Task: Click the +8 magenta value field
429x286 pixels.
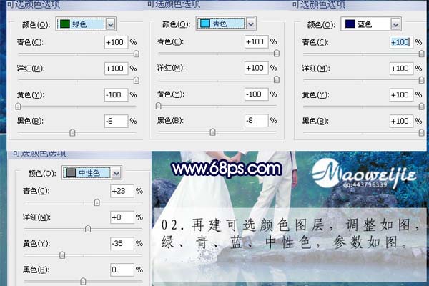Action: coord(122,217)
